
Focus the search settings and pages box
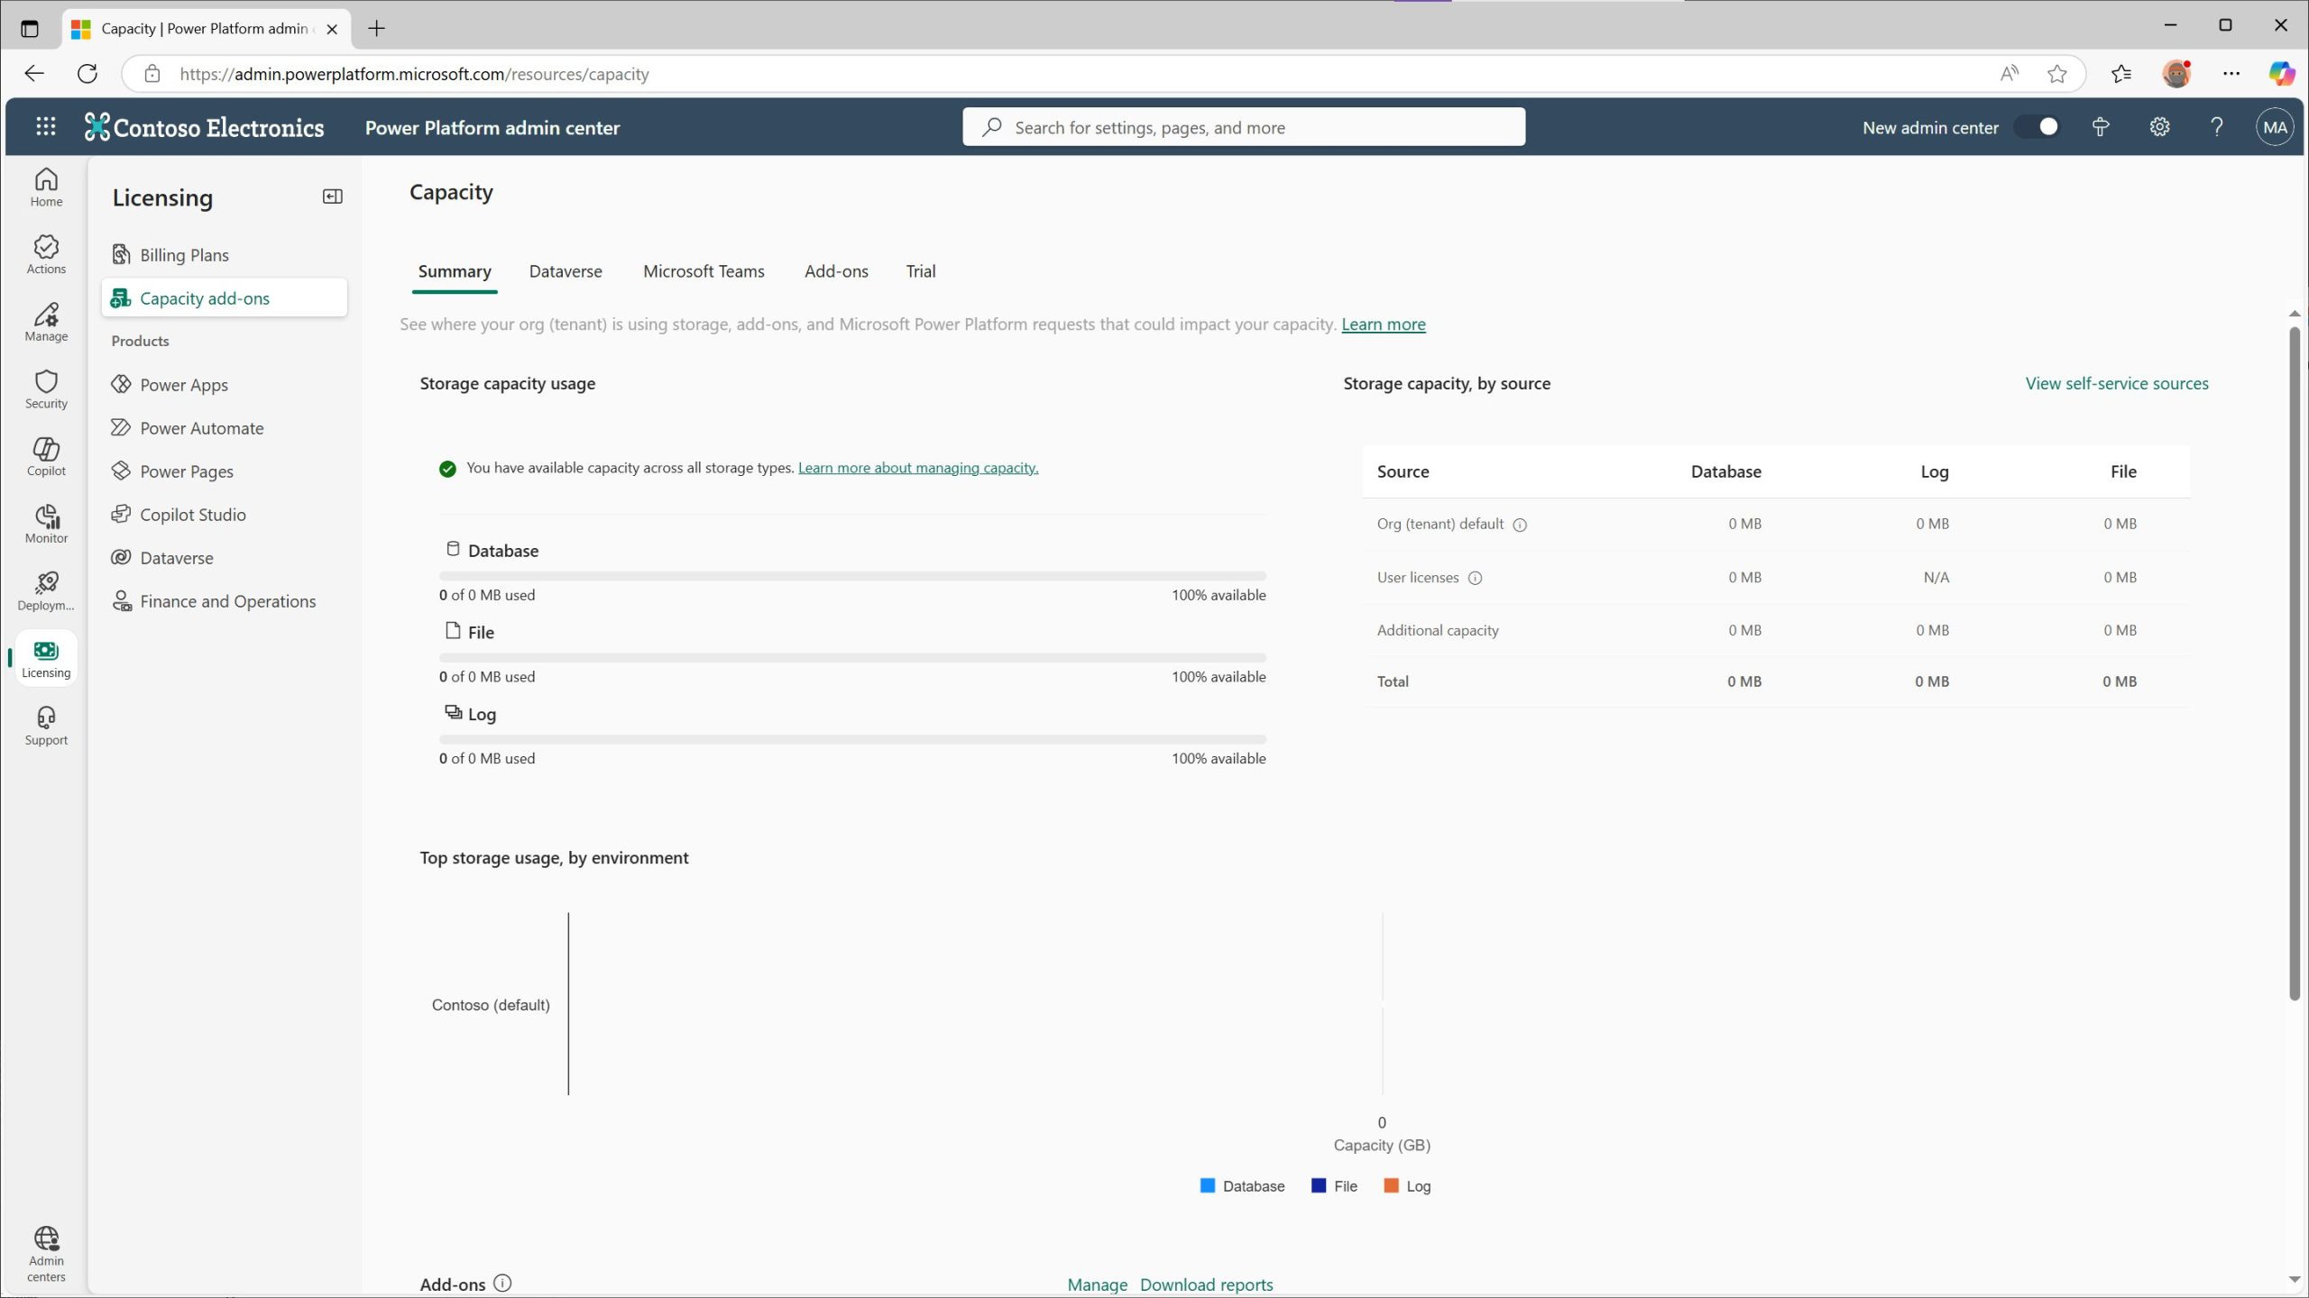(1244, 127)
